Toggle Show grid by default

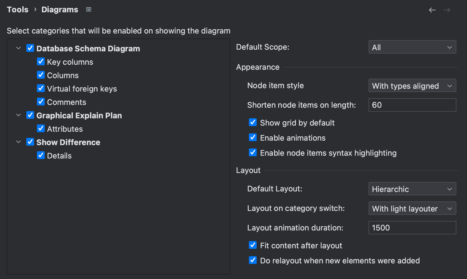coord(253,122)
